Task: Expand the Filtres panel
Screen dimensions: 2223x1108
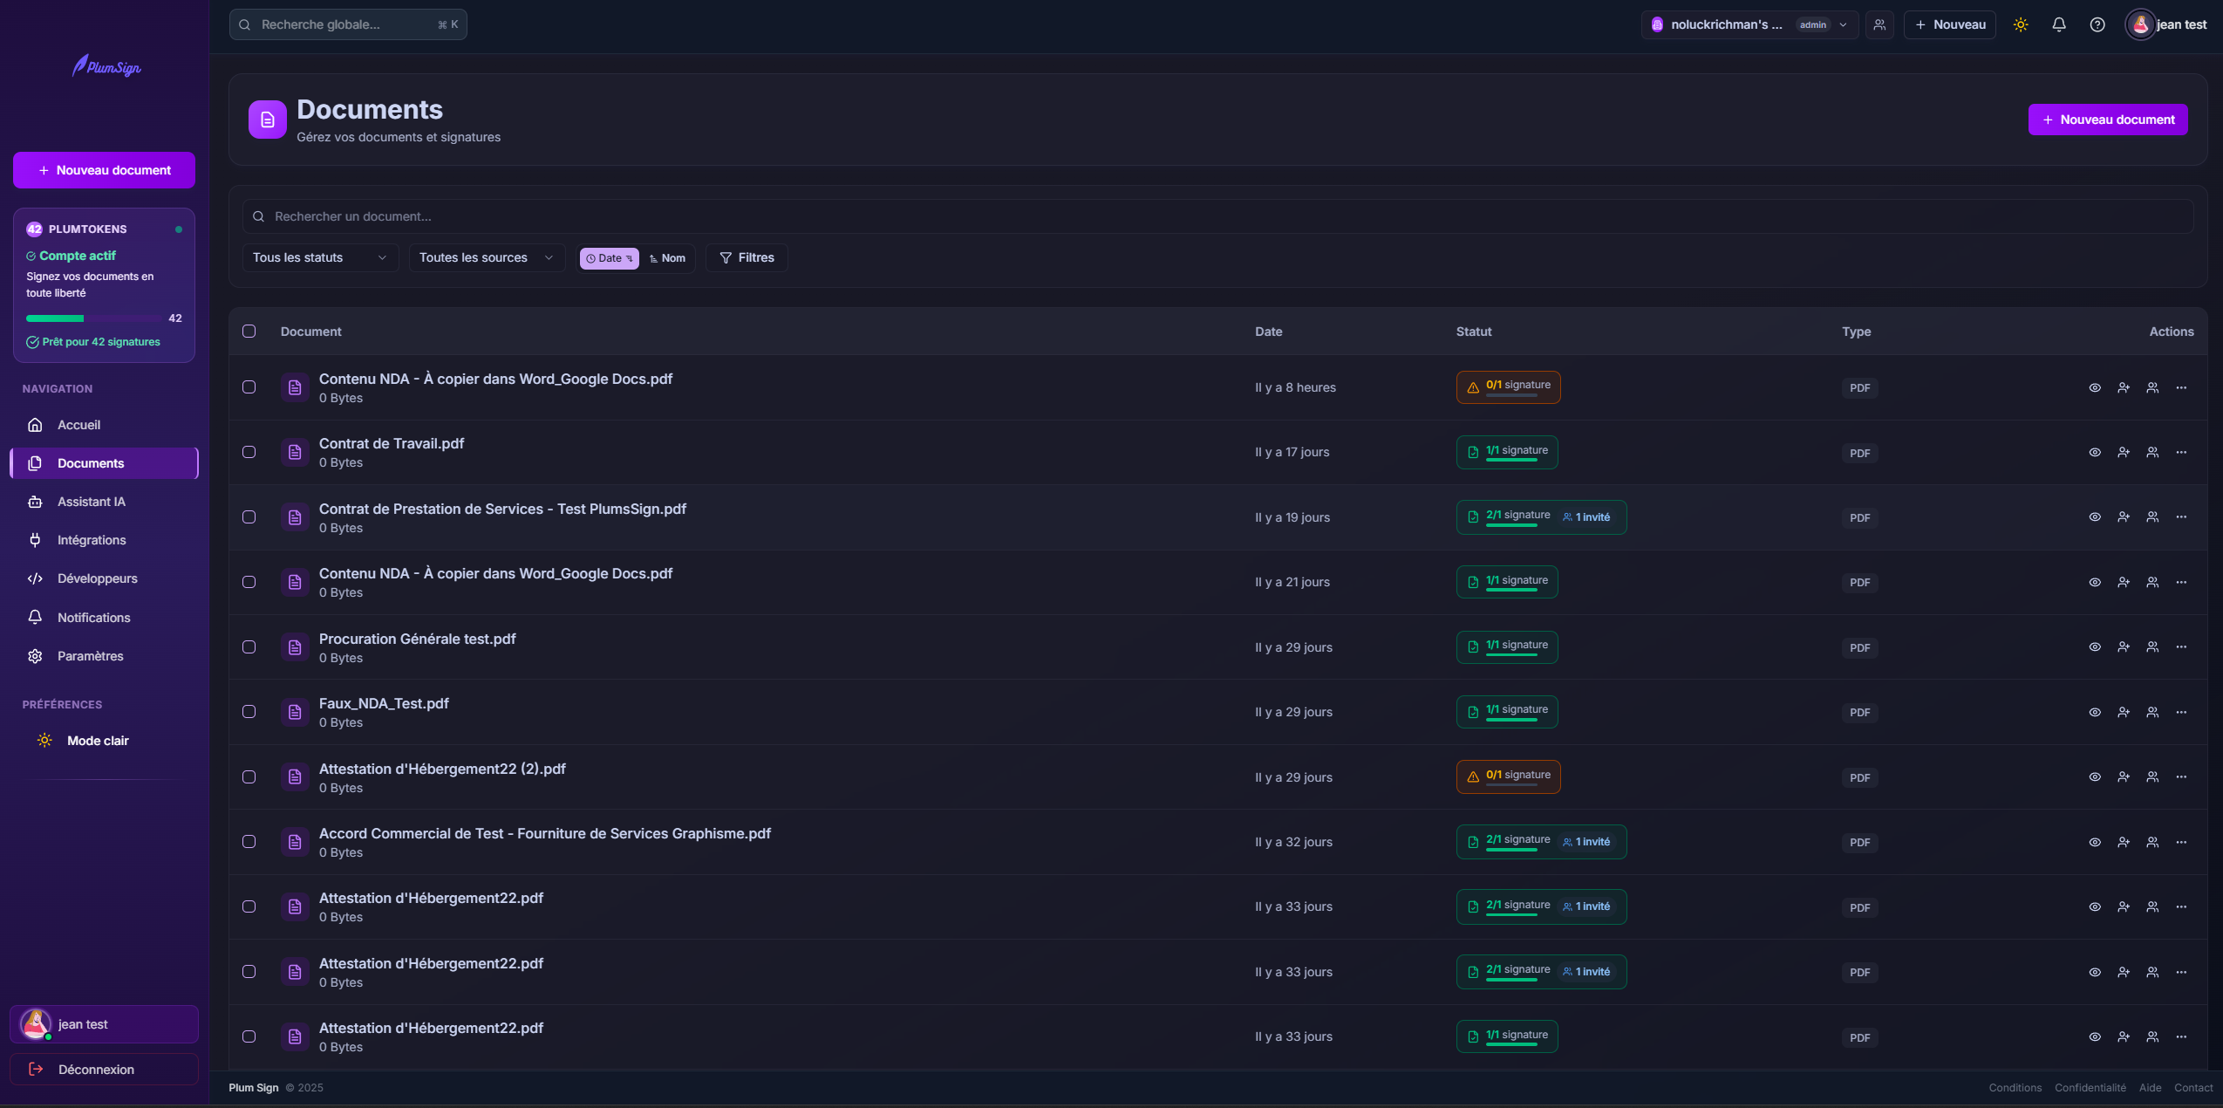Action: [x=747, y=257]
